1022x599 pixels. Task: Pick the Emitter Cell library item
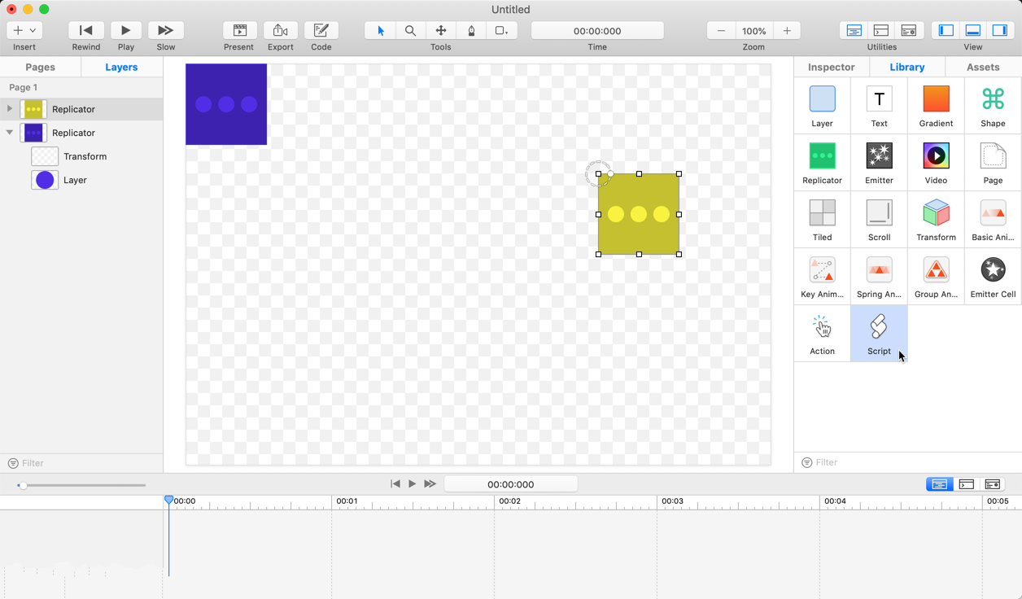[x=993, y=277]
